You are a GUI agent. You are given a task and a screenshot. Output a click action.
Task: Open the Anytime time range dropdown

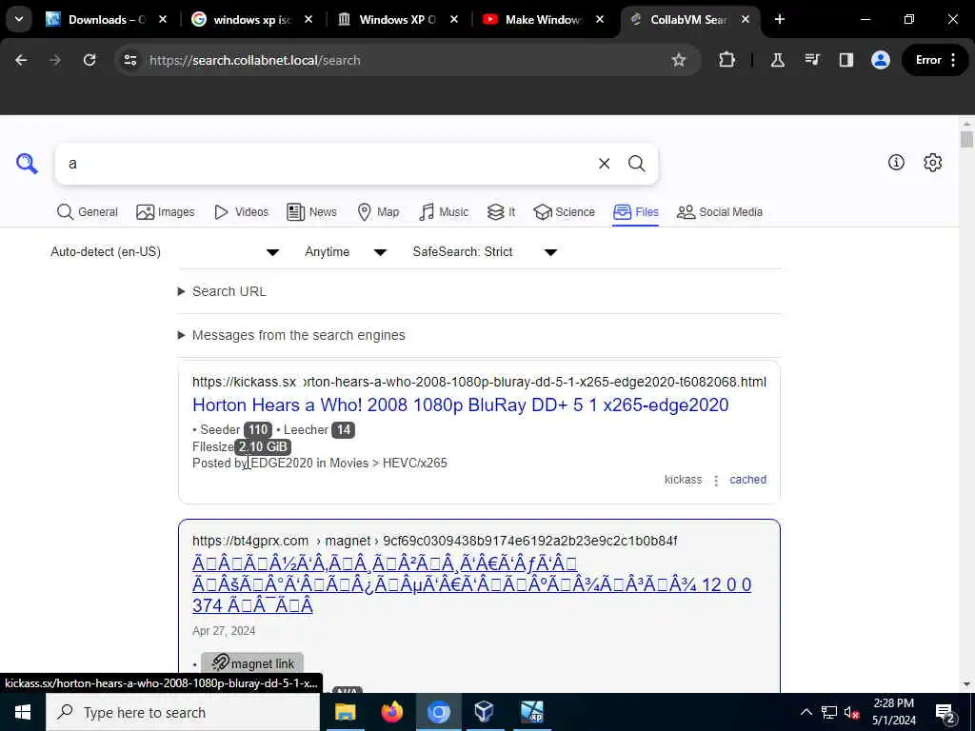346,251
